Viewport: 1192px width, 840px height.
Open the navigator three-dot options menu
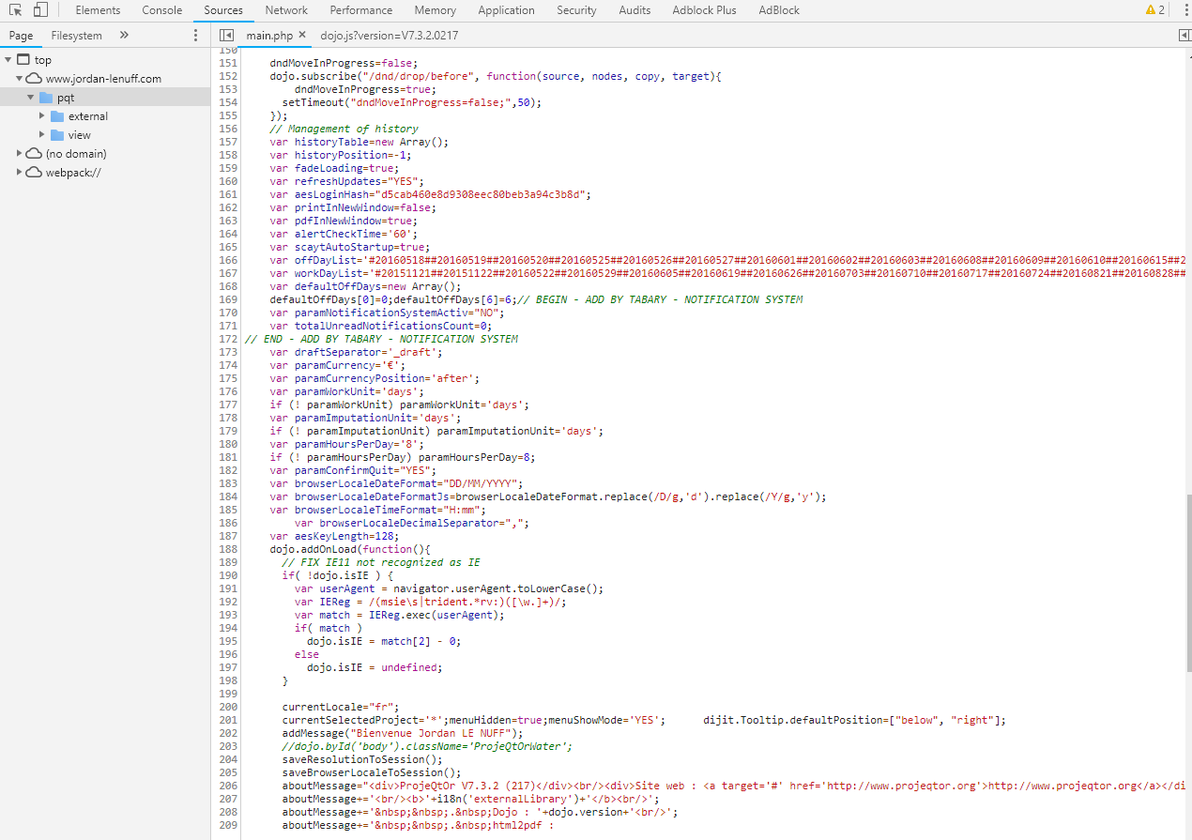pos(195,36)
